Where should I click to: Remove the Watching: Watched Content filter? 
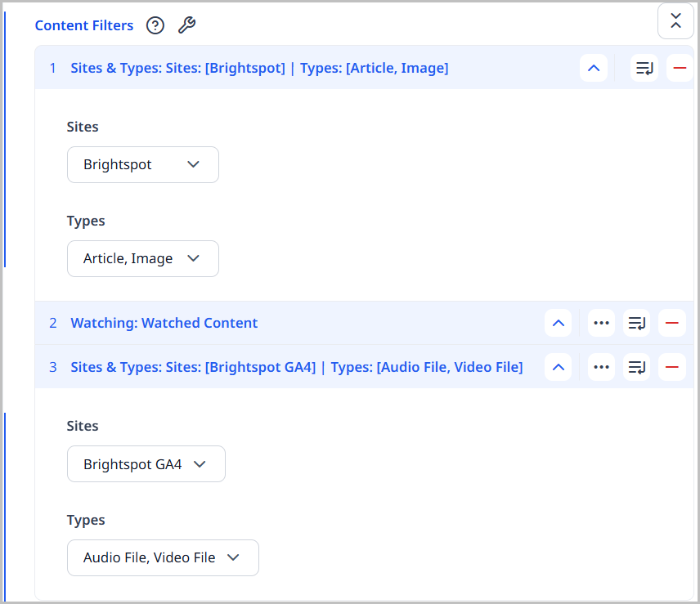672,323
